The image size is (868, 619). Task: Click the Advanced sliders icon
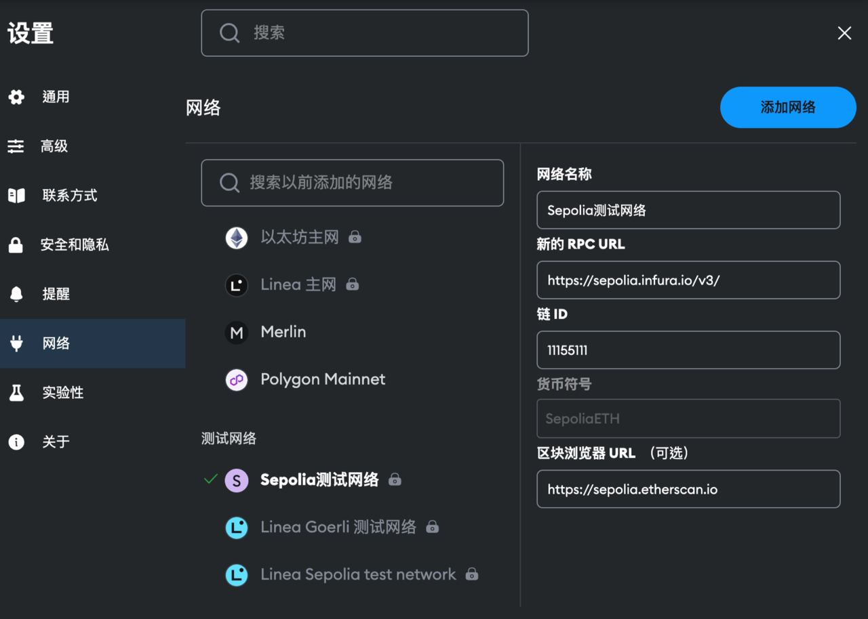click(16, 146)
